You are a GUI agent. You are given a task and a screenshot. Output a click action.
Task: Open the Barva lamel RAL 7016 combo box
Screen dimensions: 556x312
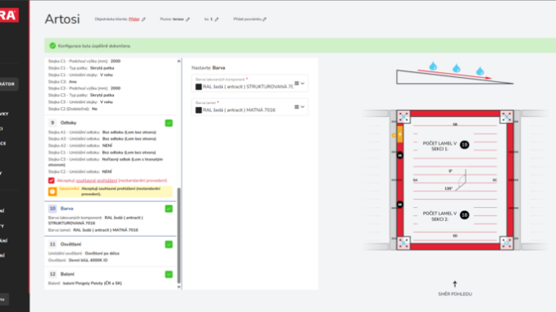249,107
